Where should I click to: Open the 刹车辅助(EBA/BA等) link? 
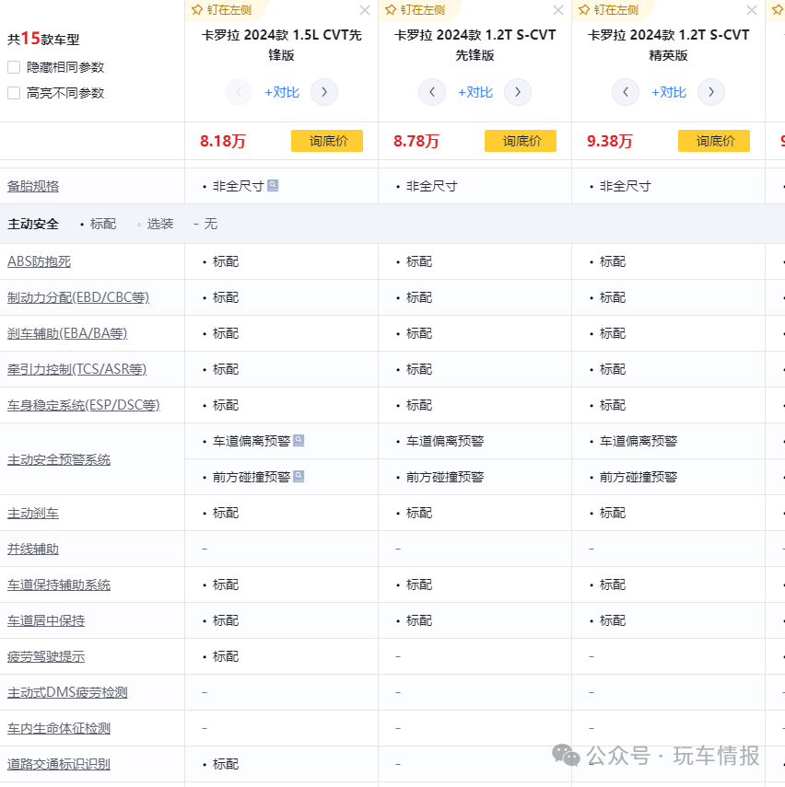[67, 333]
